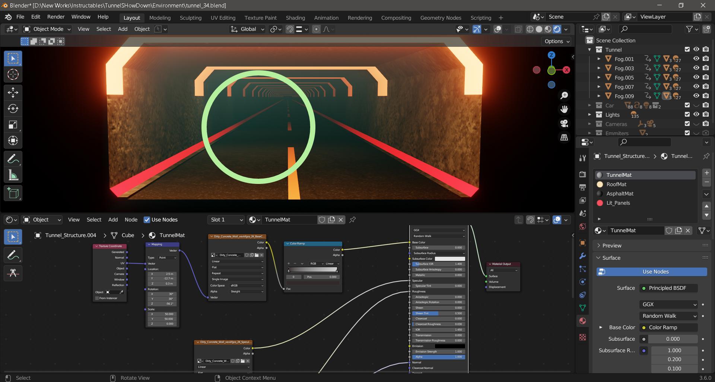Open the File menu
The height and width of the screenshot is (382, 715).
[20, 17]
